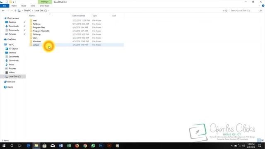
Task: Open WhatsApp from taskbar
Action: pos(93,146)
